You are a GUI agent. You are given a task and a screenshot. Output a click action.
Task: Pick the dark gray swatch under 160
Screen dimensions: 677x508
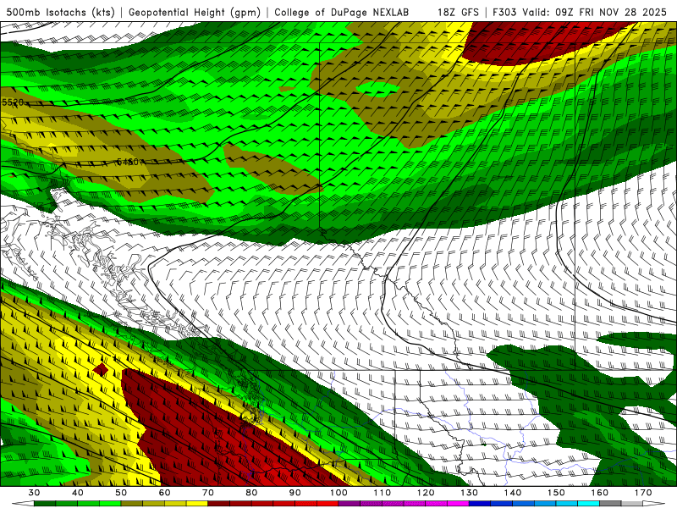tap(610, 503)
